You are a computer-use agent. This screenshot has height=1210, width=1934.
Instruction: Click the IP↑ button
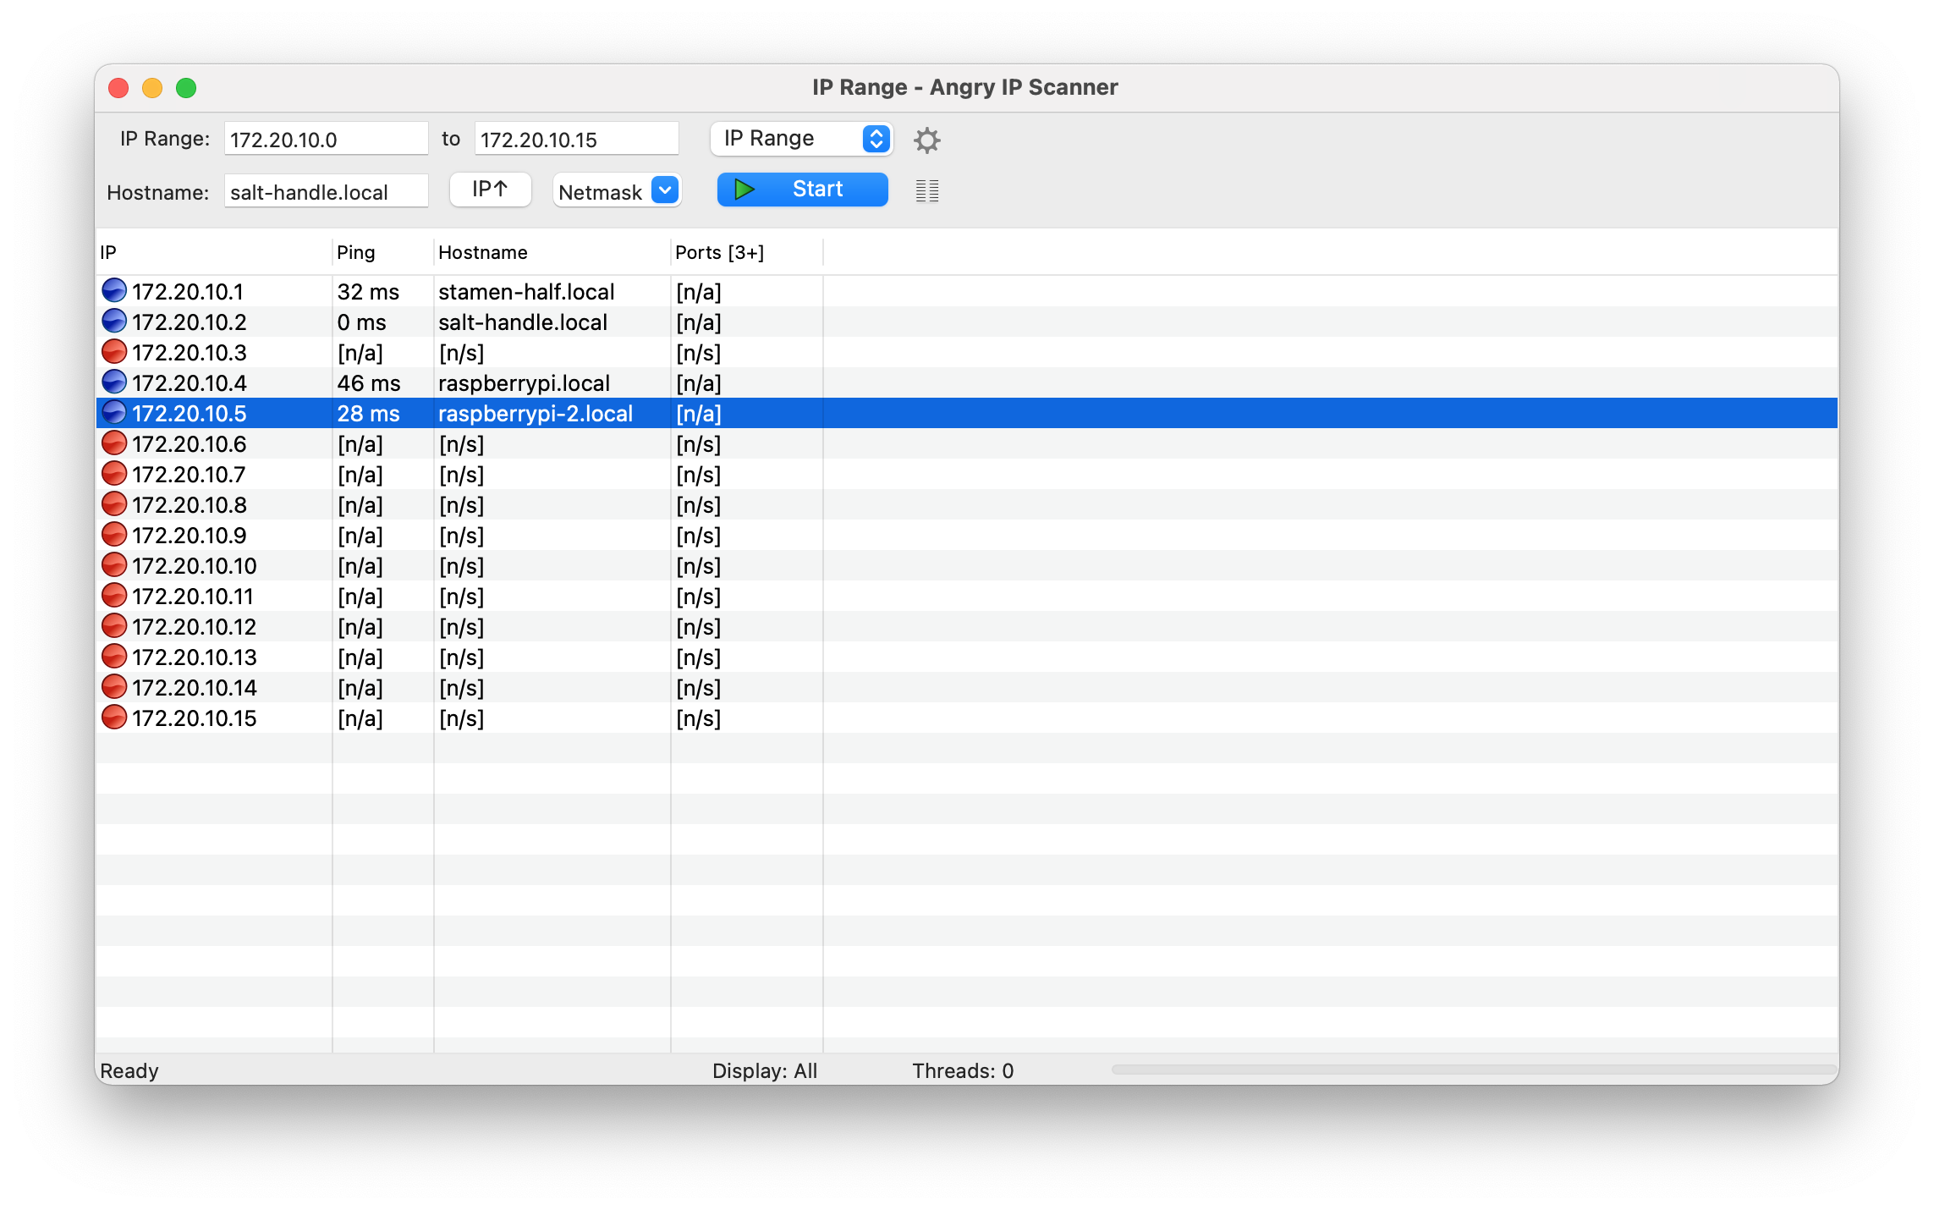coord(490,190)
